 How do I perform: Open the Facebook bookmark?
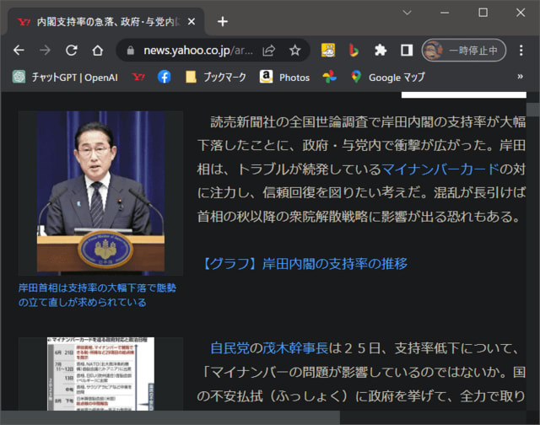pos(164,77)
